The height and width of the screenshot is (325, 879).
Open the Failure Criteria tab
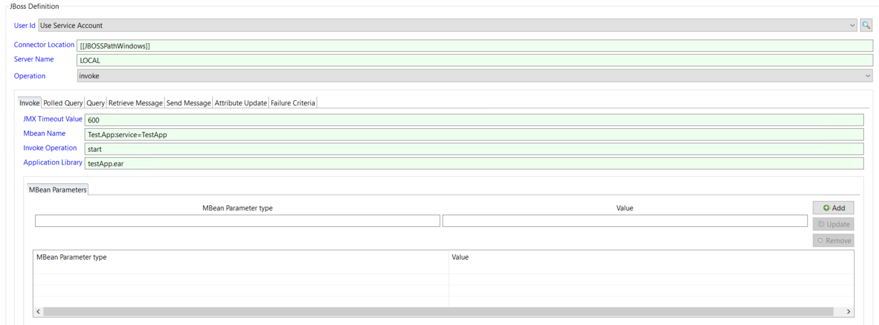tap(293, 103)
